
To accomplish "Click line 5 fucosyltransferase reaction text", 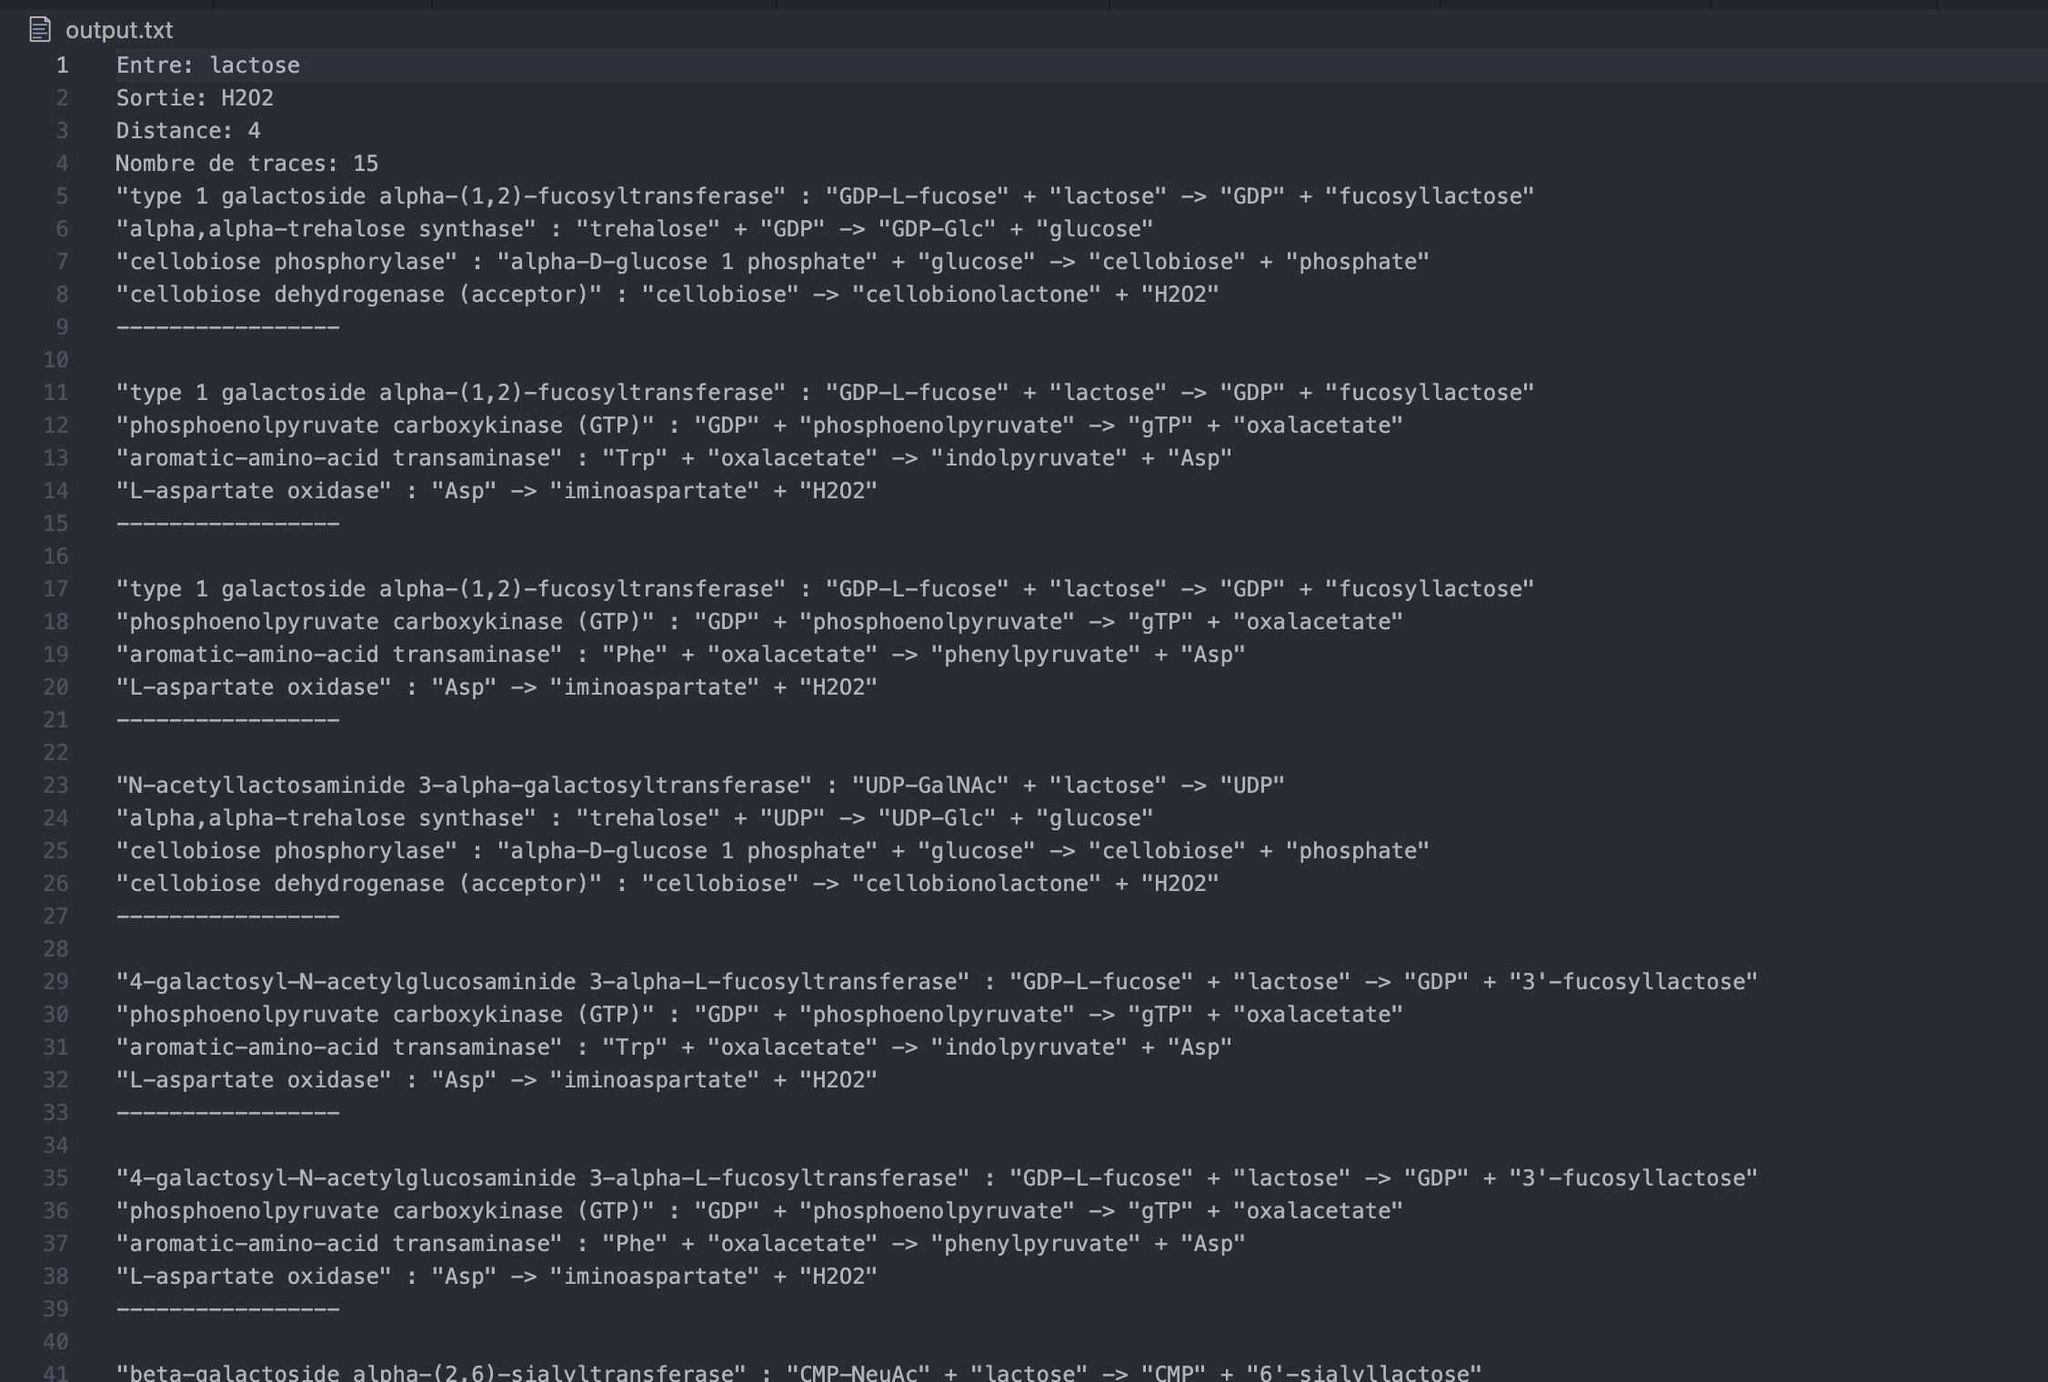I will (825, 196).
